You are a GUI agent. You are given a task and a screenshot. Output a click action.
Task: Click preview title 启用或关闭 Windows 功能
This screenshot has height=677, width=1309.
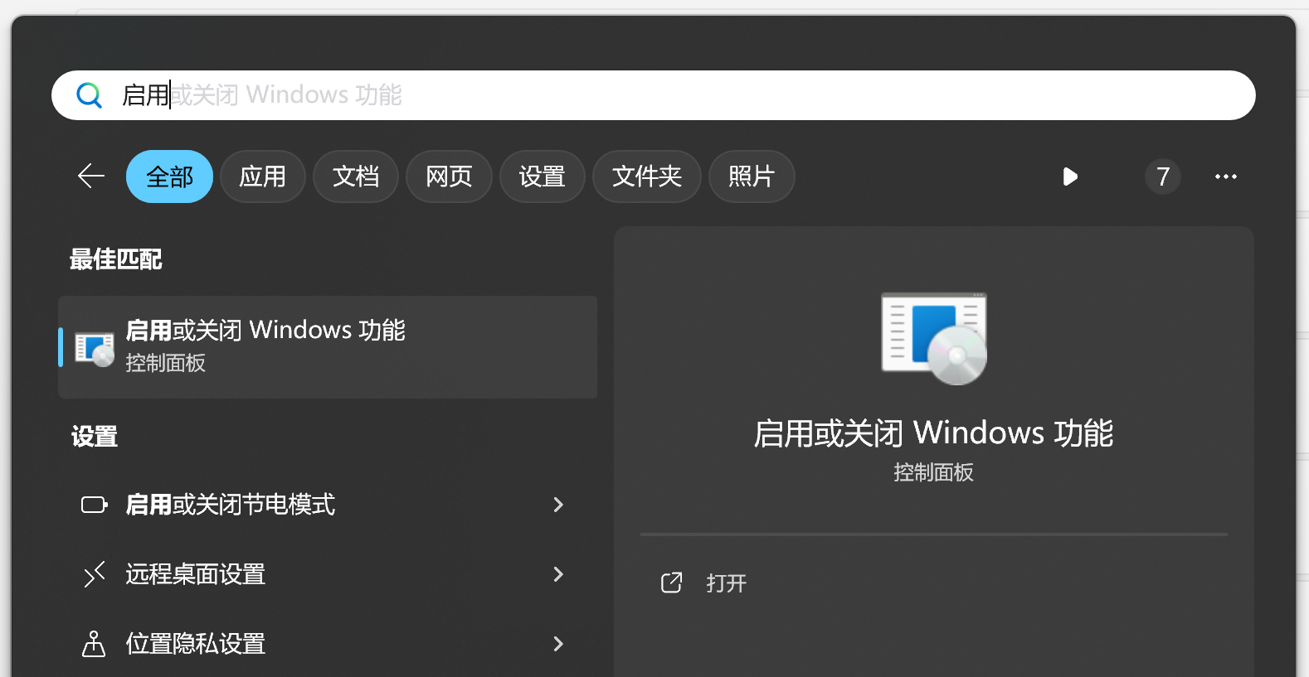coord(933,433)
